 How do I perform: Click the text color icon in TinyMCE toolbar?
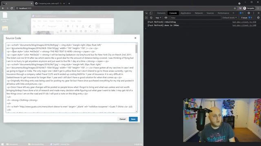click(83, 26)
